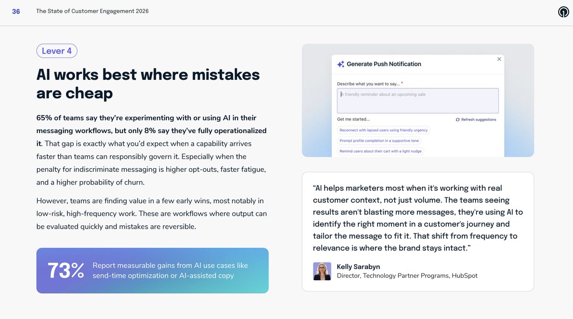Image resolution: width=573 pixels, height=319 pixels.
Task: Click the paragraph starting 'However, teams are finding value'
Action: point(151,213)
